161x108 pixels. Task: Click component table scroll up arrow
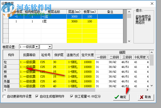point(152,52)
